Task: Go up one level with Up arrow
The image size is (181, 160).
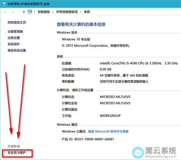Action: [24, 12]
